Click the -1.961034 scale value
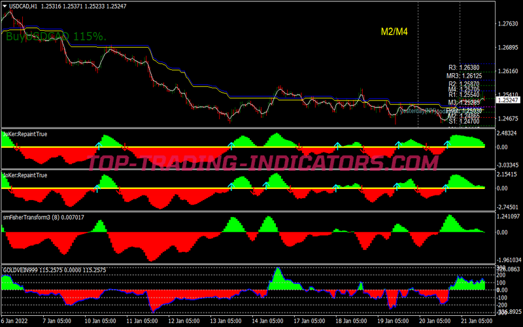The height and width of the screenshot is (327, 523). point(509,260)
